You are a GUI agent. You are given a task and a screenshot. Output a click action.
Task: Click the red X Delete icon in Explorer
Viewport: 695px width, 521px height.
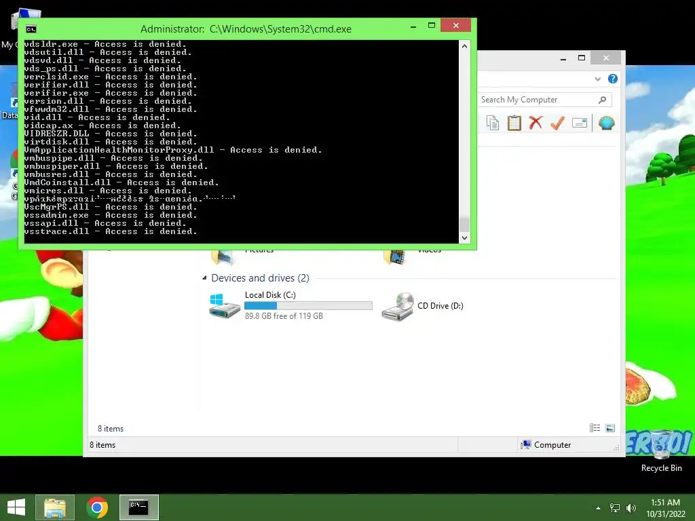[536, 123]
